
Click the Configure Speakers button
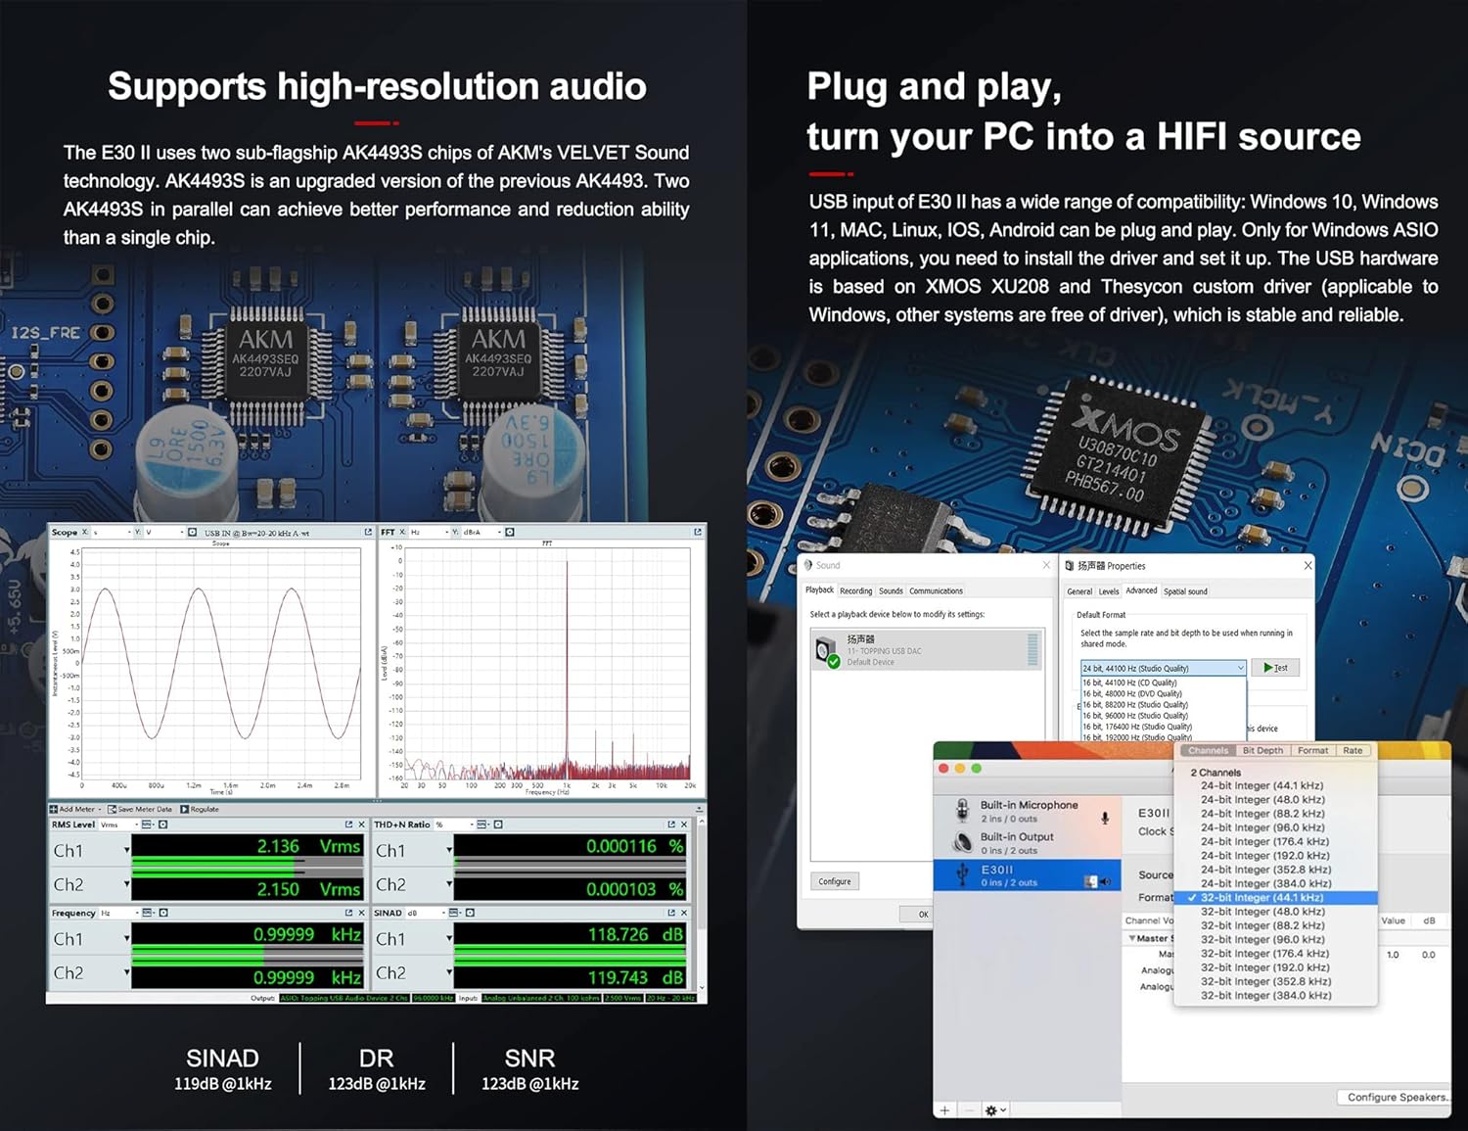pyautogui.click(x=1395, y=1097)
